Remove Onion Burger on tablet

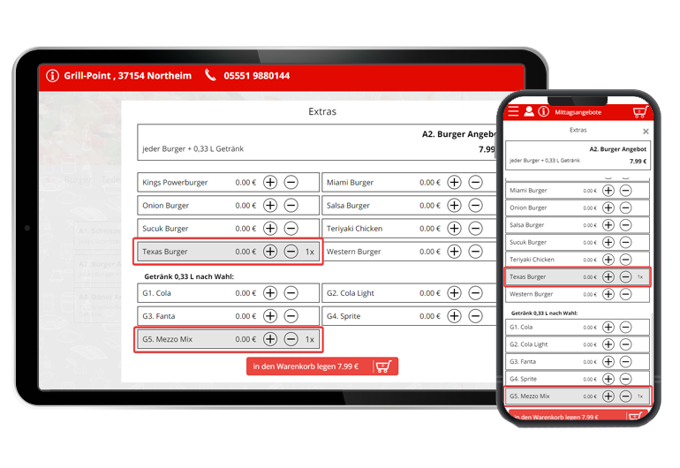coord(291,205)
